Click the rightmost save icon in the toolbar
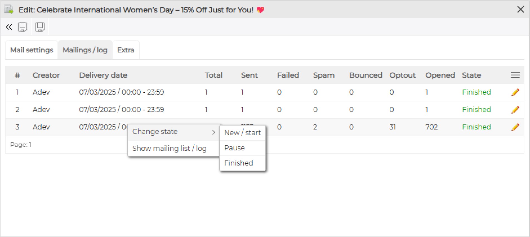Image resolution: width=530 pixels, height=237 pixels. click(x=40, y=27)
